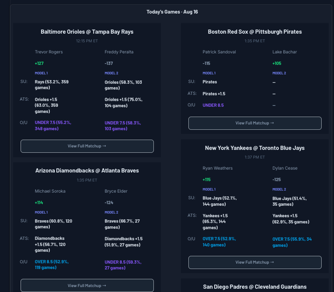This screenshot has height=292, width=334.
Task: Click MODEL 1 label in Orioles @ Rays card
Action: [x=41, y=73]
